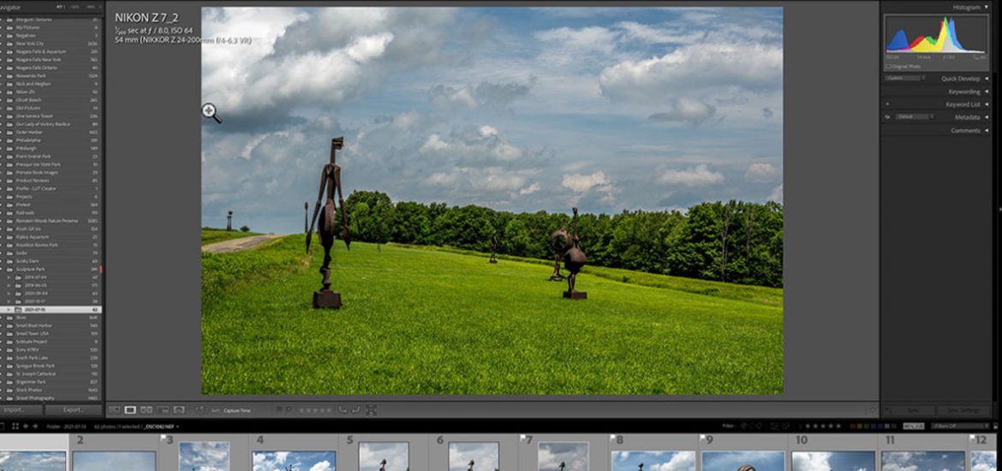Open Survey view from toolbar

[x=164, y=410]
